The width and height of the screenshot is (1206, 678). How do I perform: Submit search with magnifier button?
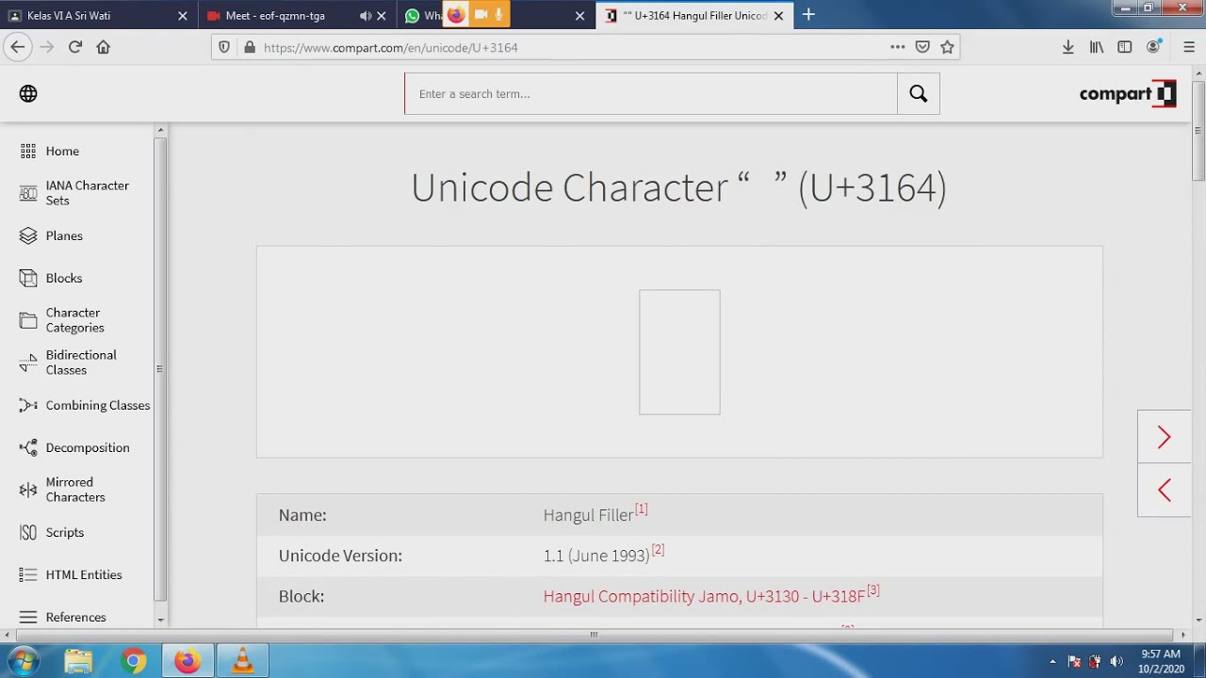click(919, 94)
